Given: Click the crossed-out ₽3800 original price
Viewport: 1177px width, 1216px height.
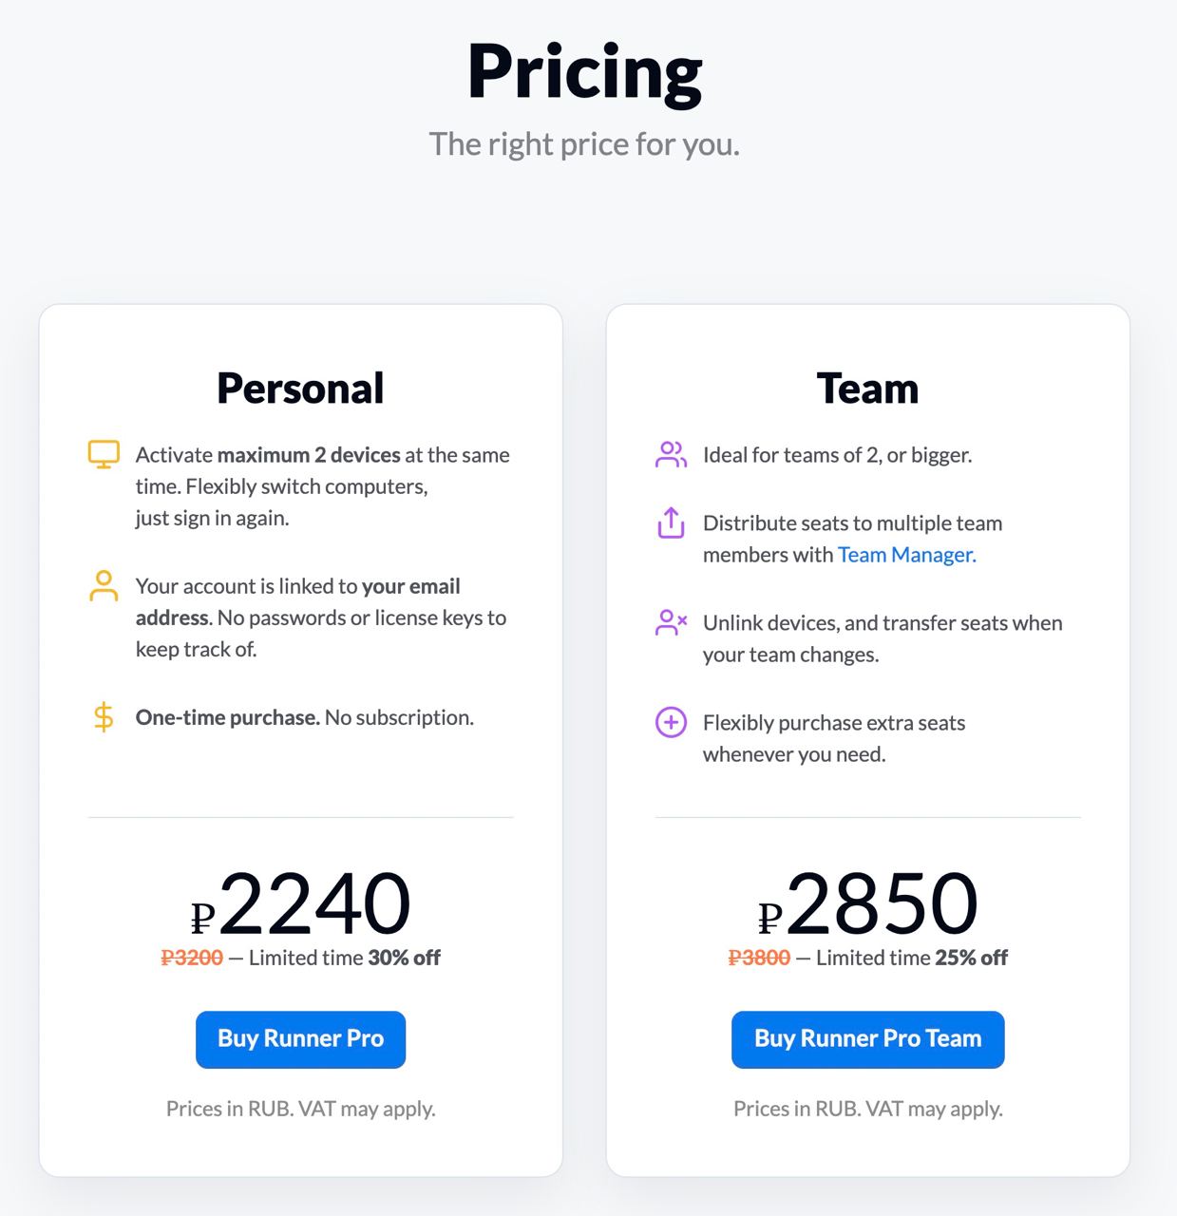Looking at the screenshot, I should [759, 958].
